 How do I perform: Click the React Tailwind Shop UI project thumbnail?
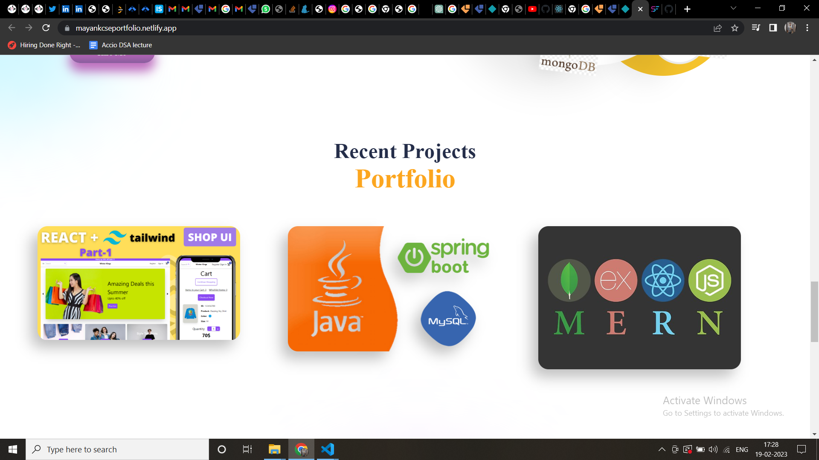point(138,283)
